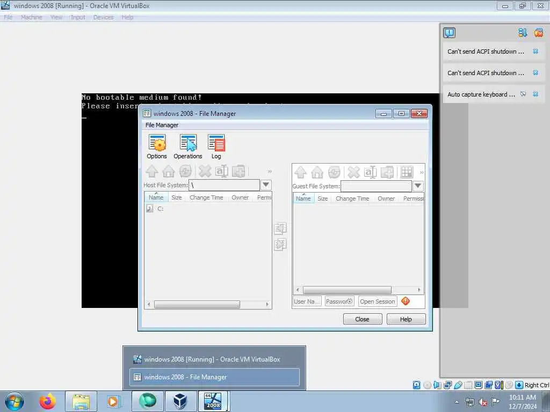Sort host list by Name column
The height and width of the screenshot is (412, 550).
[x=156, y=197]
